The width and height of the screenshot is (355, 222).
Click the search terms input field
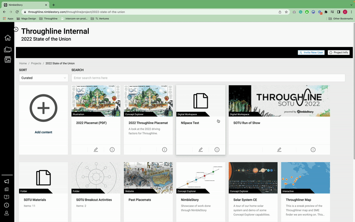pos(209,78)
